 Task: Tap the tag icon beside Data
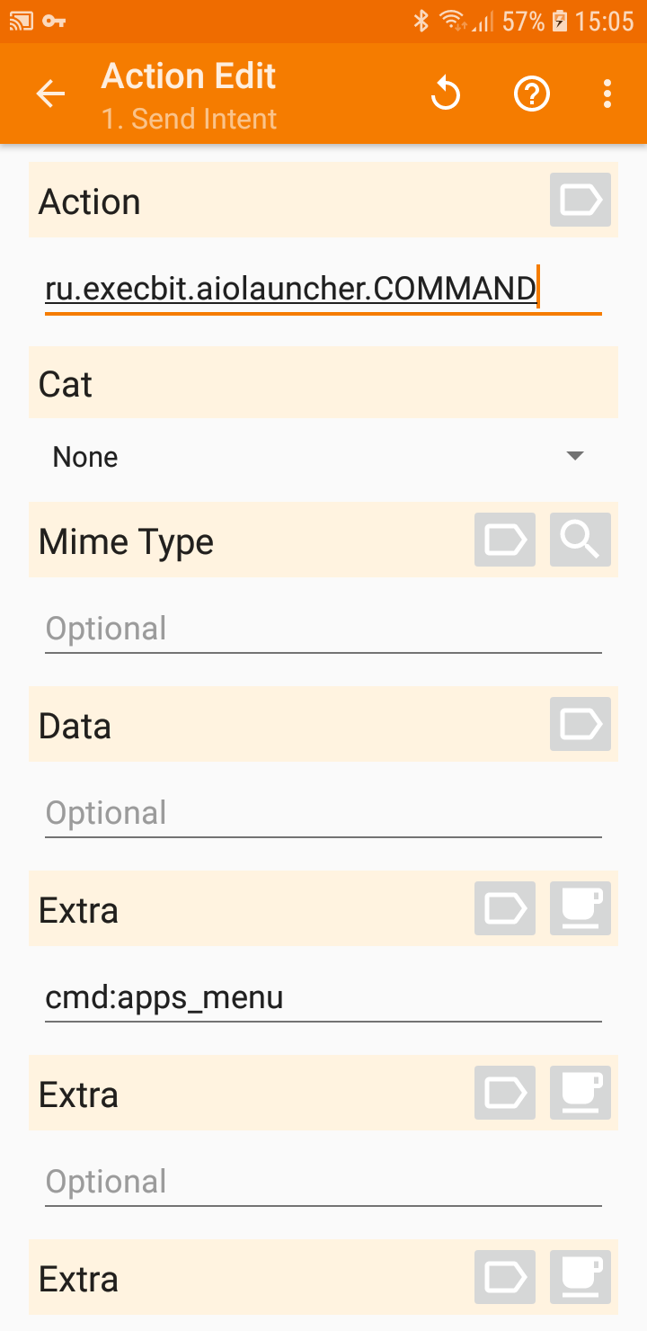pos(581,724)
